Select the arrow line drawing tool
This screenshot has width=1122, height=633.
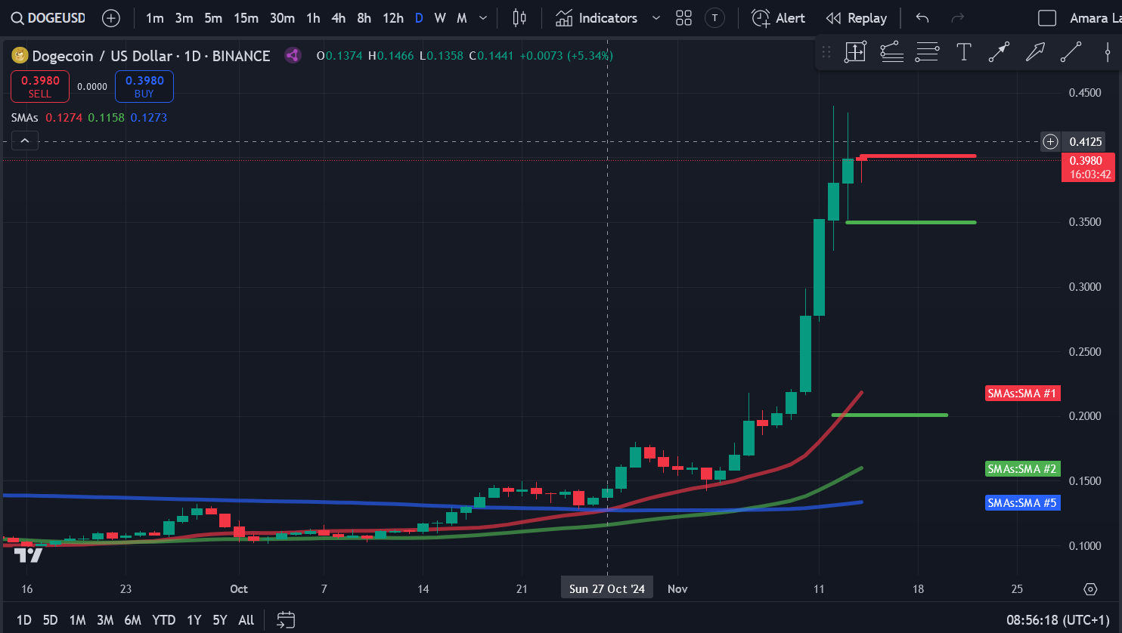(x=999, y=52)
